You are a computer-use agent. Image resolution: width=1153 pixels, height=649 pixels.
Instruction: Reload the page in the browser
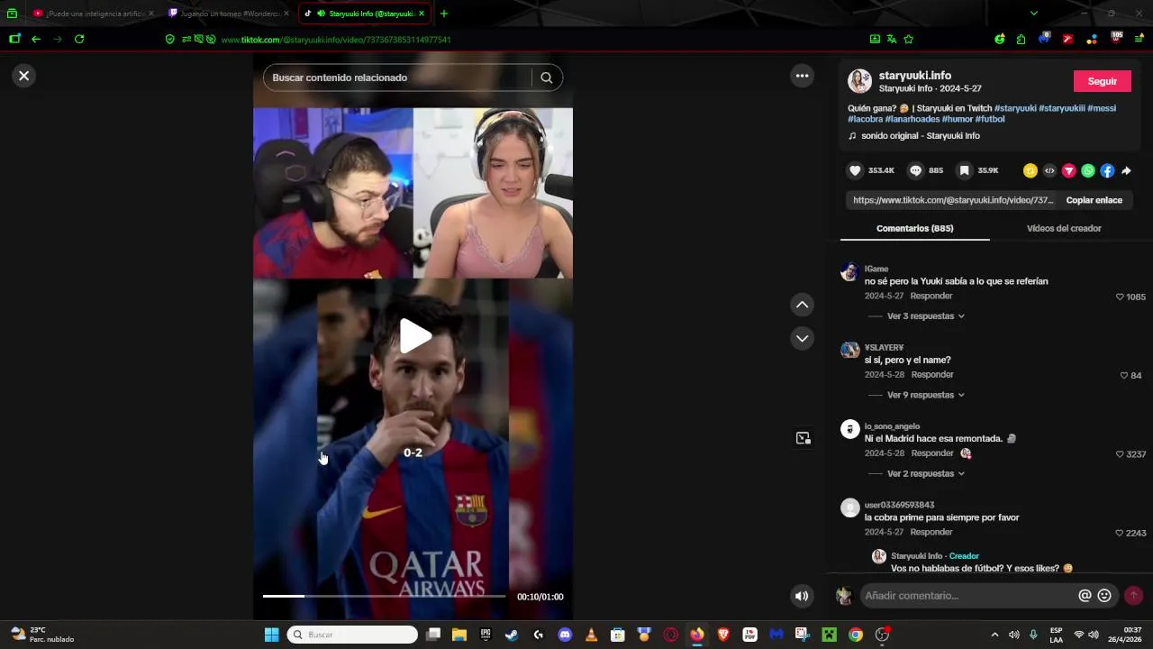(79, 39)
